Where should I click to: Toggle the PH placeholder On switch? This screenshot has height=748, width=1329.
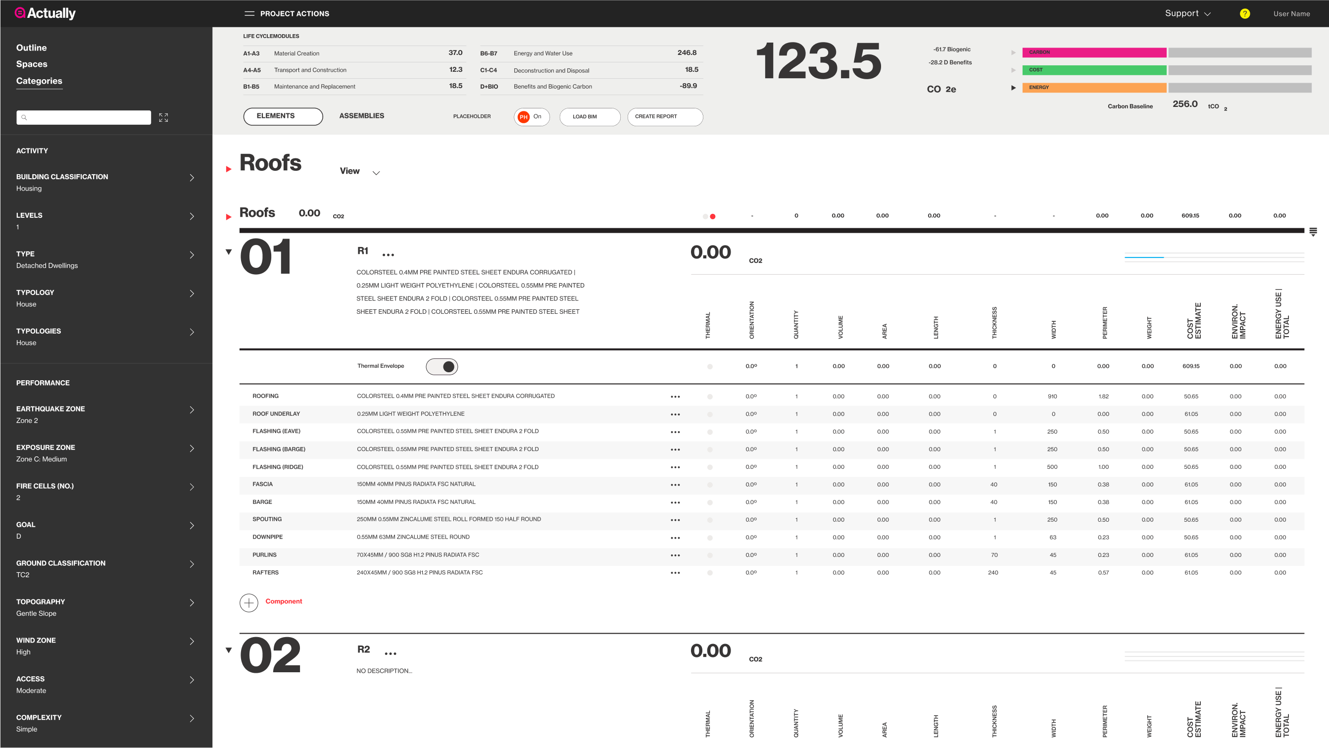pos(531,117)
